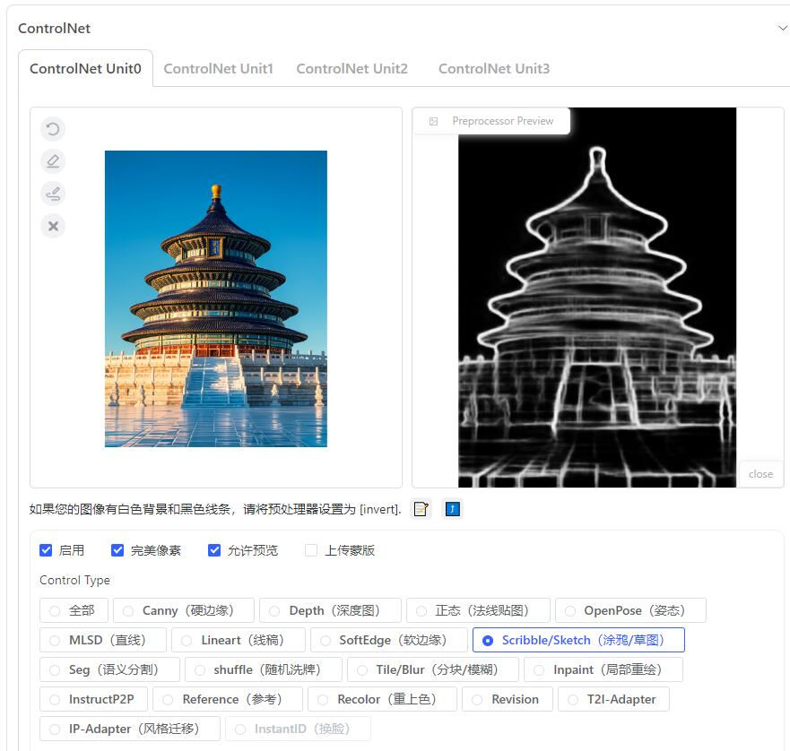The width and height of the screenshot is (790, 751).
Task: Pick the IP-Adapter (风格迁移) option
Action: coord(55,729)
